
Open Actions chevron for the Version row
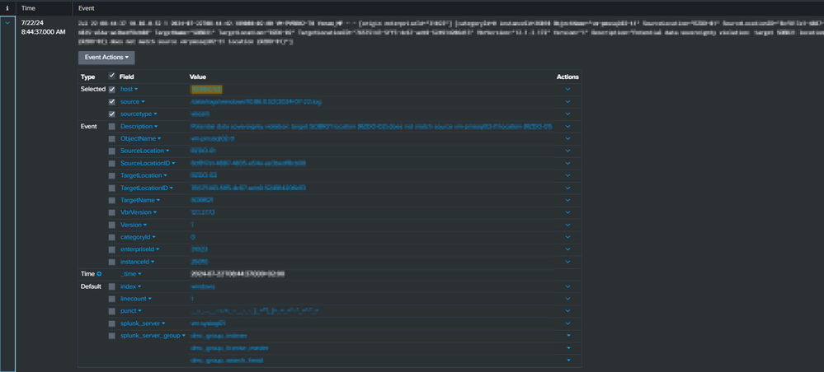click(567, 225)
